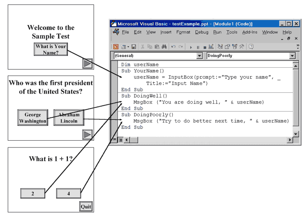Image resolution: width=307 pixels, height=218 pixels.
Task: Click the Reset stop icon
Action: [x=205, y=47]
